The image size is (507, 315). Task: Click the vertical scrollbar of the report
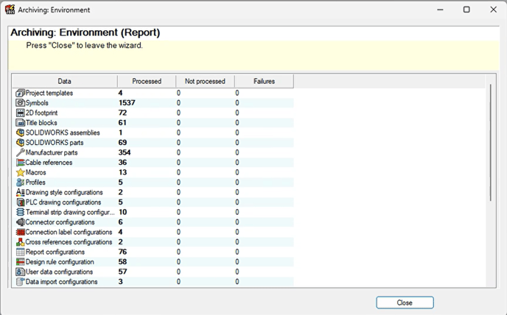491,142
